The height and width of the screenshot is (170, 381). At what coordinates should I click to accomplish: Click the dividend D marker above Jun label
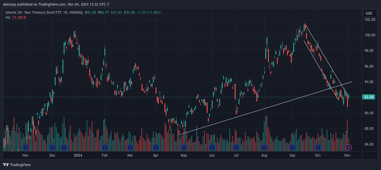(x=212, y=147)
